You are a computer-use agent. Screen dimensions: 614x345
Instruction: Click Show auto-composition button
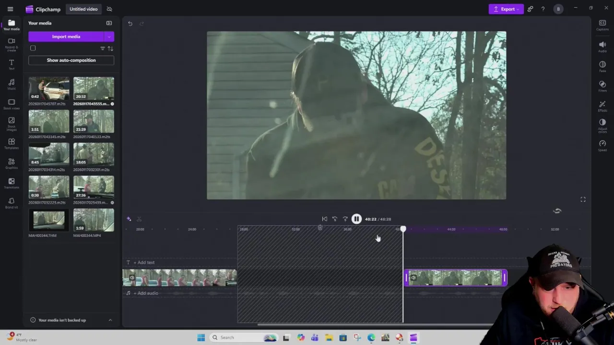(x=71, y=60)
